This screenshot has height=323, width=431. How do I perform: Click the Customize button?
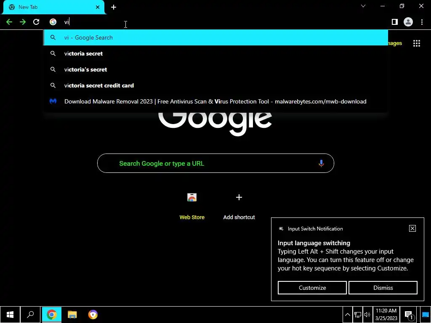312,288
